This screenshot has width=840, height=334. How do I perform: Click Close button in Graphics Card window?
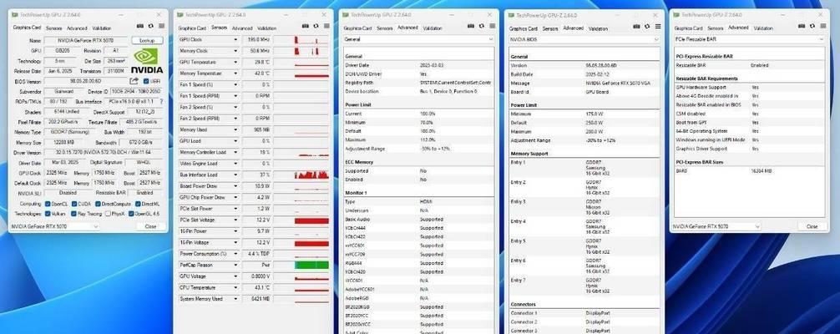150,226
